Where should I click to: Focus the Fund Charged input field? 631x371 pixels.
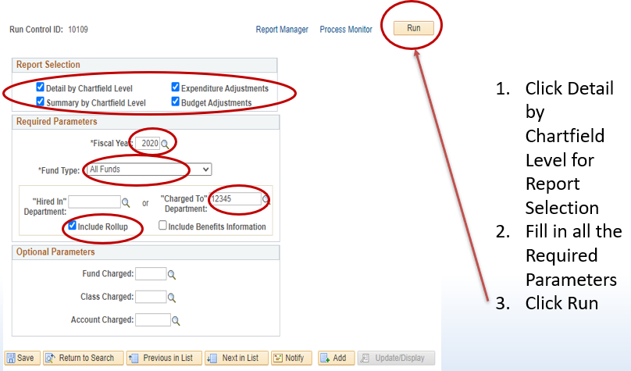(151, 274)
